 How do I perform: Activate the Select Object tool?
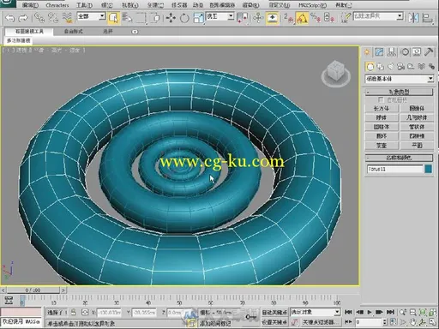pos(113,18)
